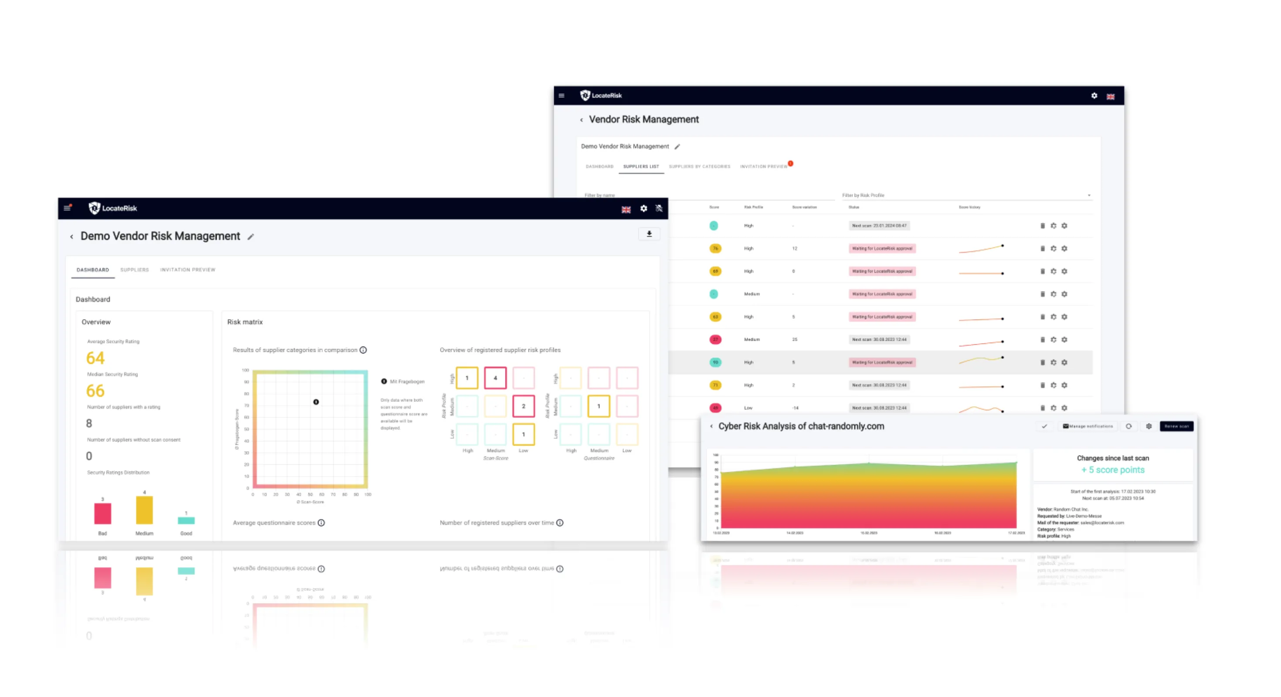
Task: Select the Suppliers List tab link
Action: [x=641, y=166]
